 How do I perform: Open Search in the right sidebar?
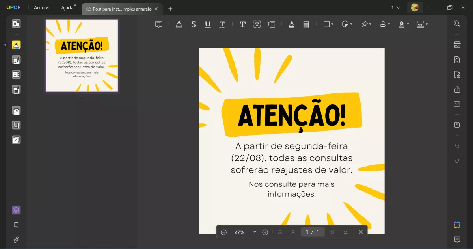pyautogui.click(x=457, y=24)
